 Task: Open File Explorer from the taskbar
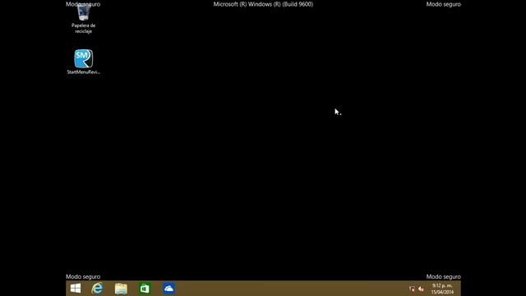click(121, 289)
